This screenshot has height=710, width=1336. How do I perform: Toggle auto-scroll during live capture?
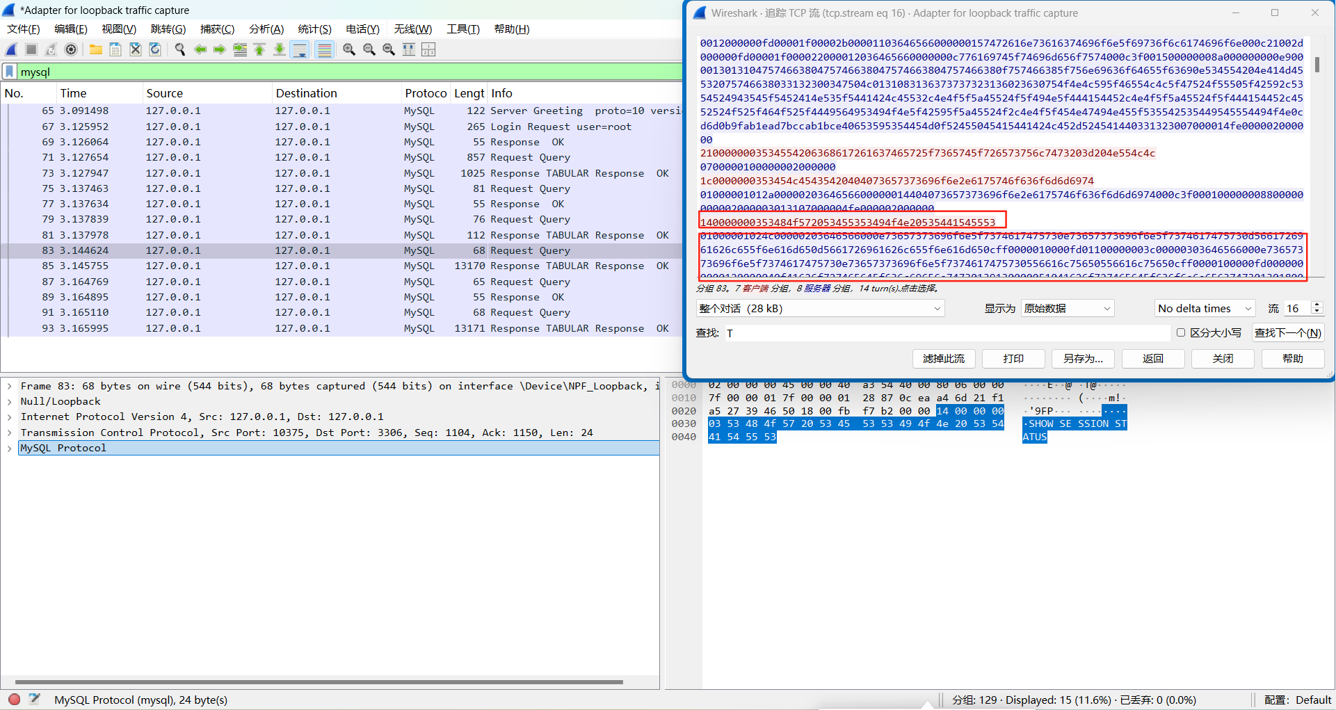point(300,49)
